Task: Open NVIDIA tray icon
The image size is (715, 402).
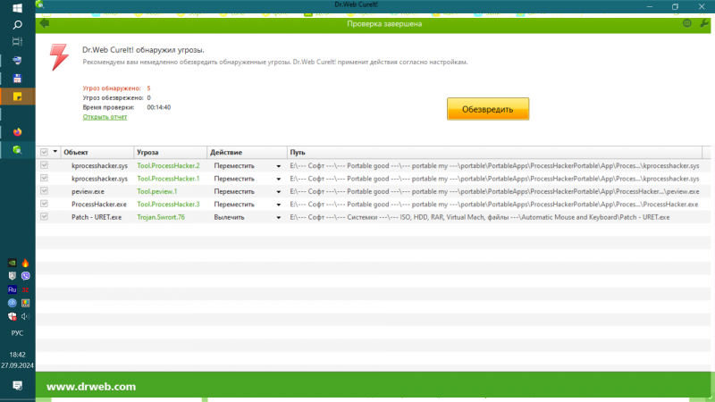Action: [x=13, y=263]
